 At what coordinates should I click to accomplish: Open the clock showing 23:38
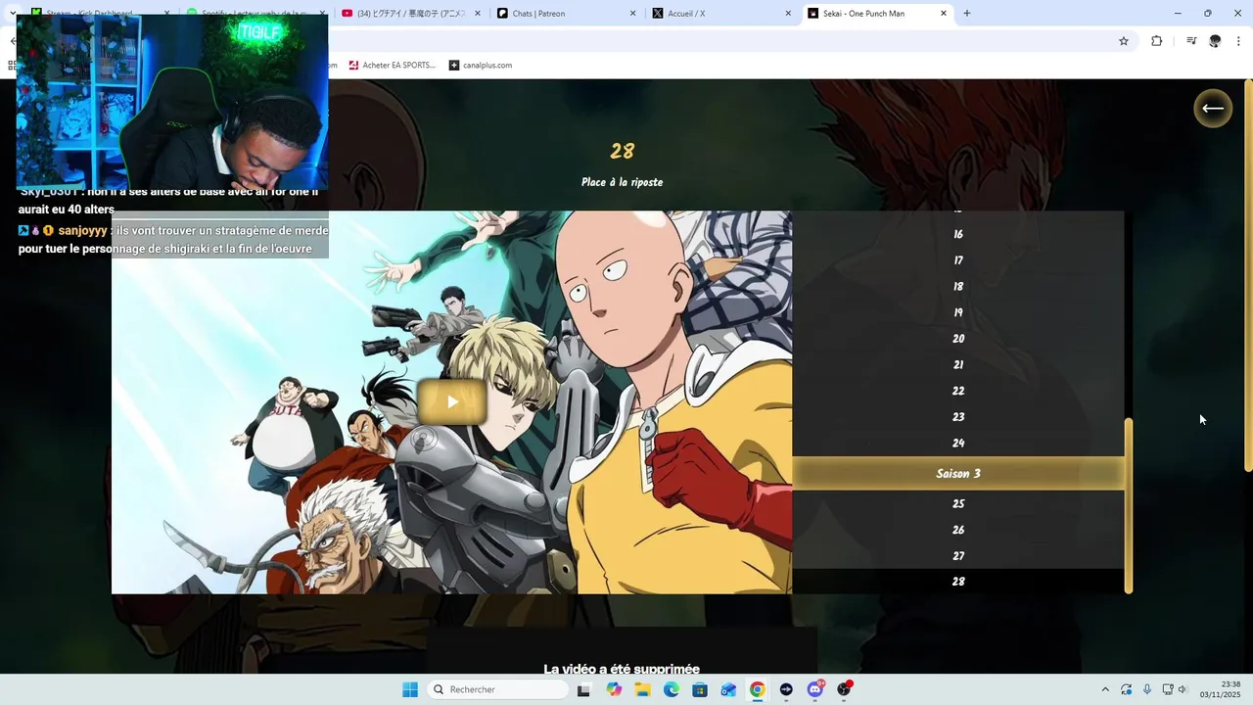tap(1222, 689)
